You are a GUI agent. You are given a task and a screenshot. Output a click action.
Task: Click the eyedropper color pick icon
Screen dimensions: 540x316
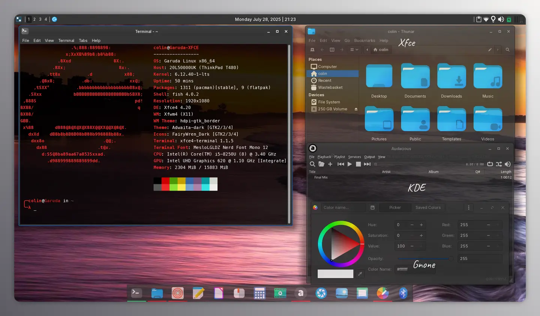point(360,274)
